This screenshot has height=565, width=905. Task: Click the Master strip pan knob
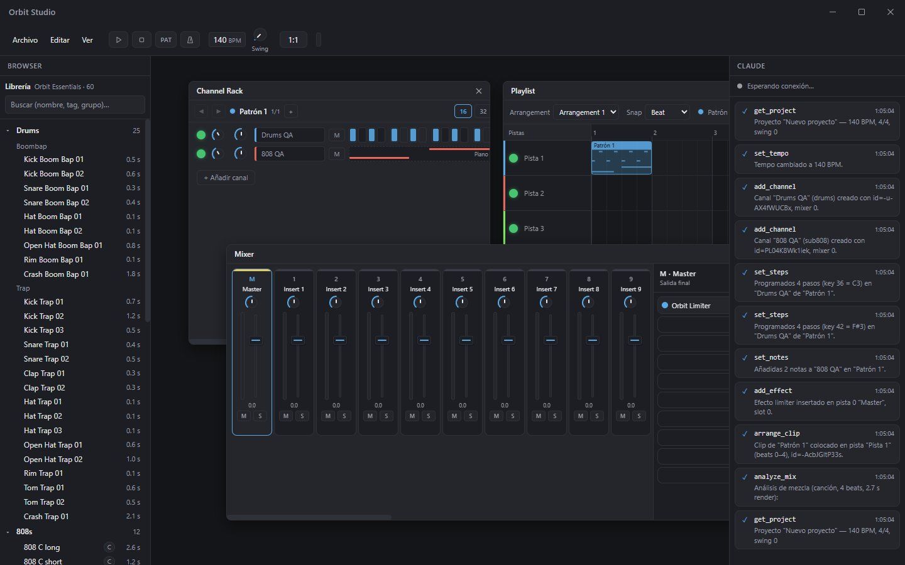click(x=251, y=303)
